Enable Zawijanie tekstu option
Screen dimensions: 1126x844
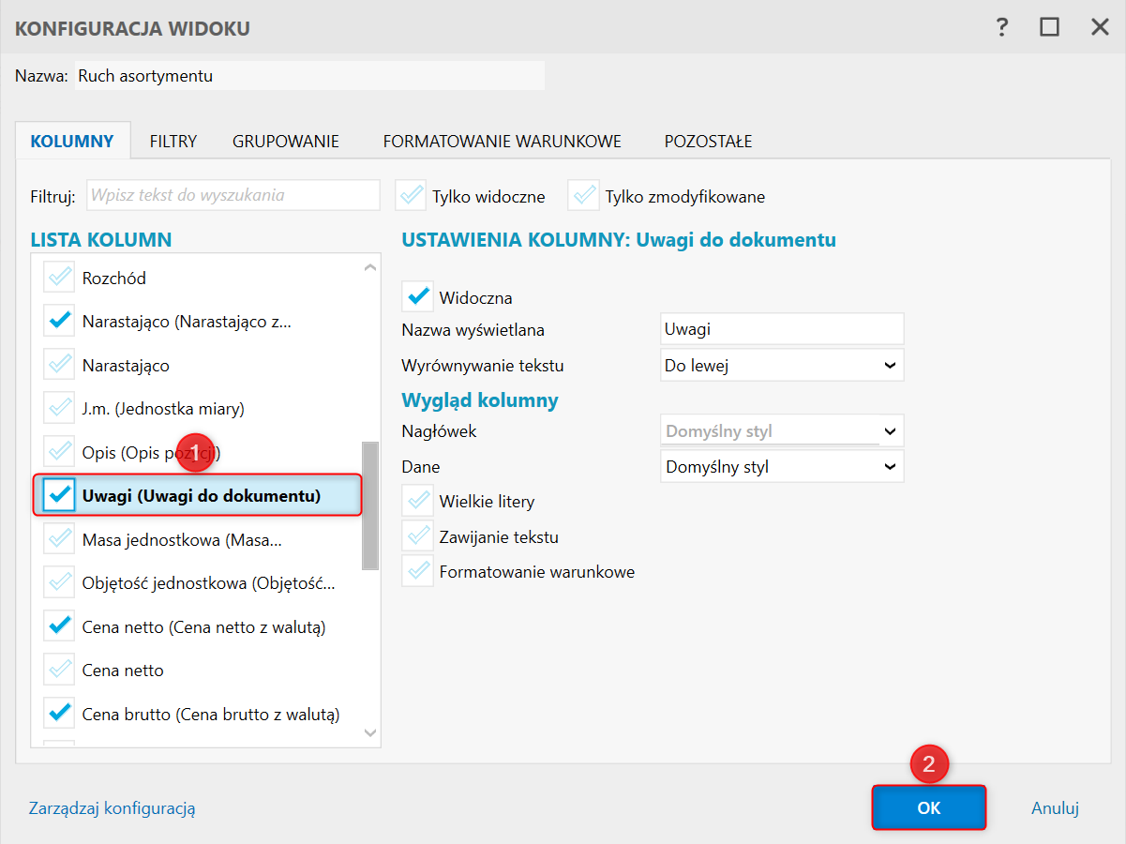(x=417, y=537)
